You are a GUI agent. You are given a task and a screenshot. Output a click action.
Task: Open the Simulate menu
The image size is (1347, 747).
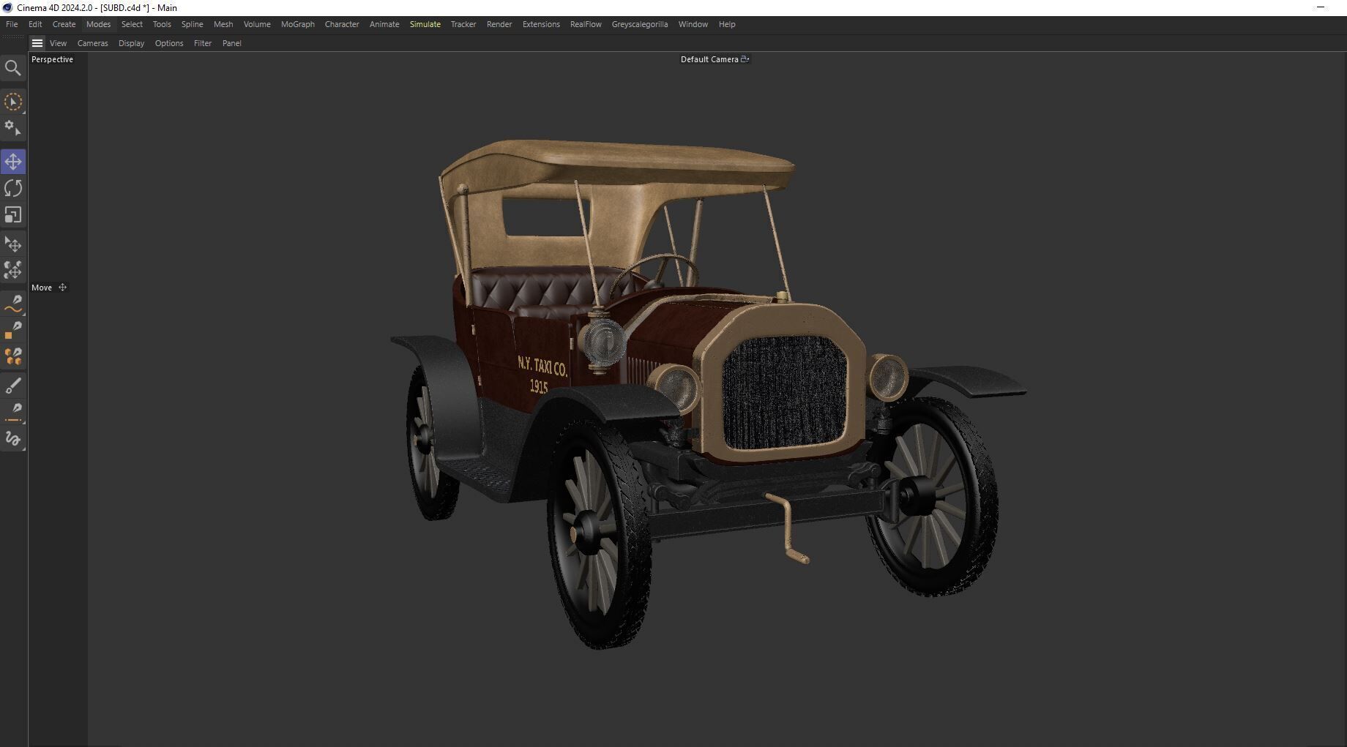point(425,24)
